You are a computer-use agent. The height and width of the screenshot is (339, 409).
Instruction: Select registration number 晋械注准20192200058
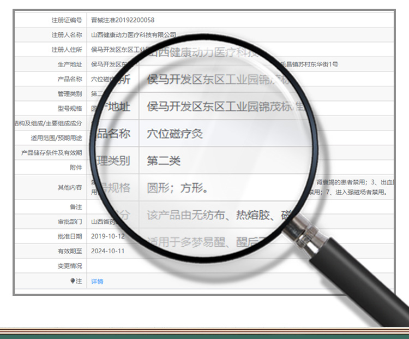[123, 20]
